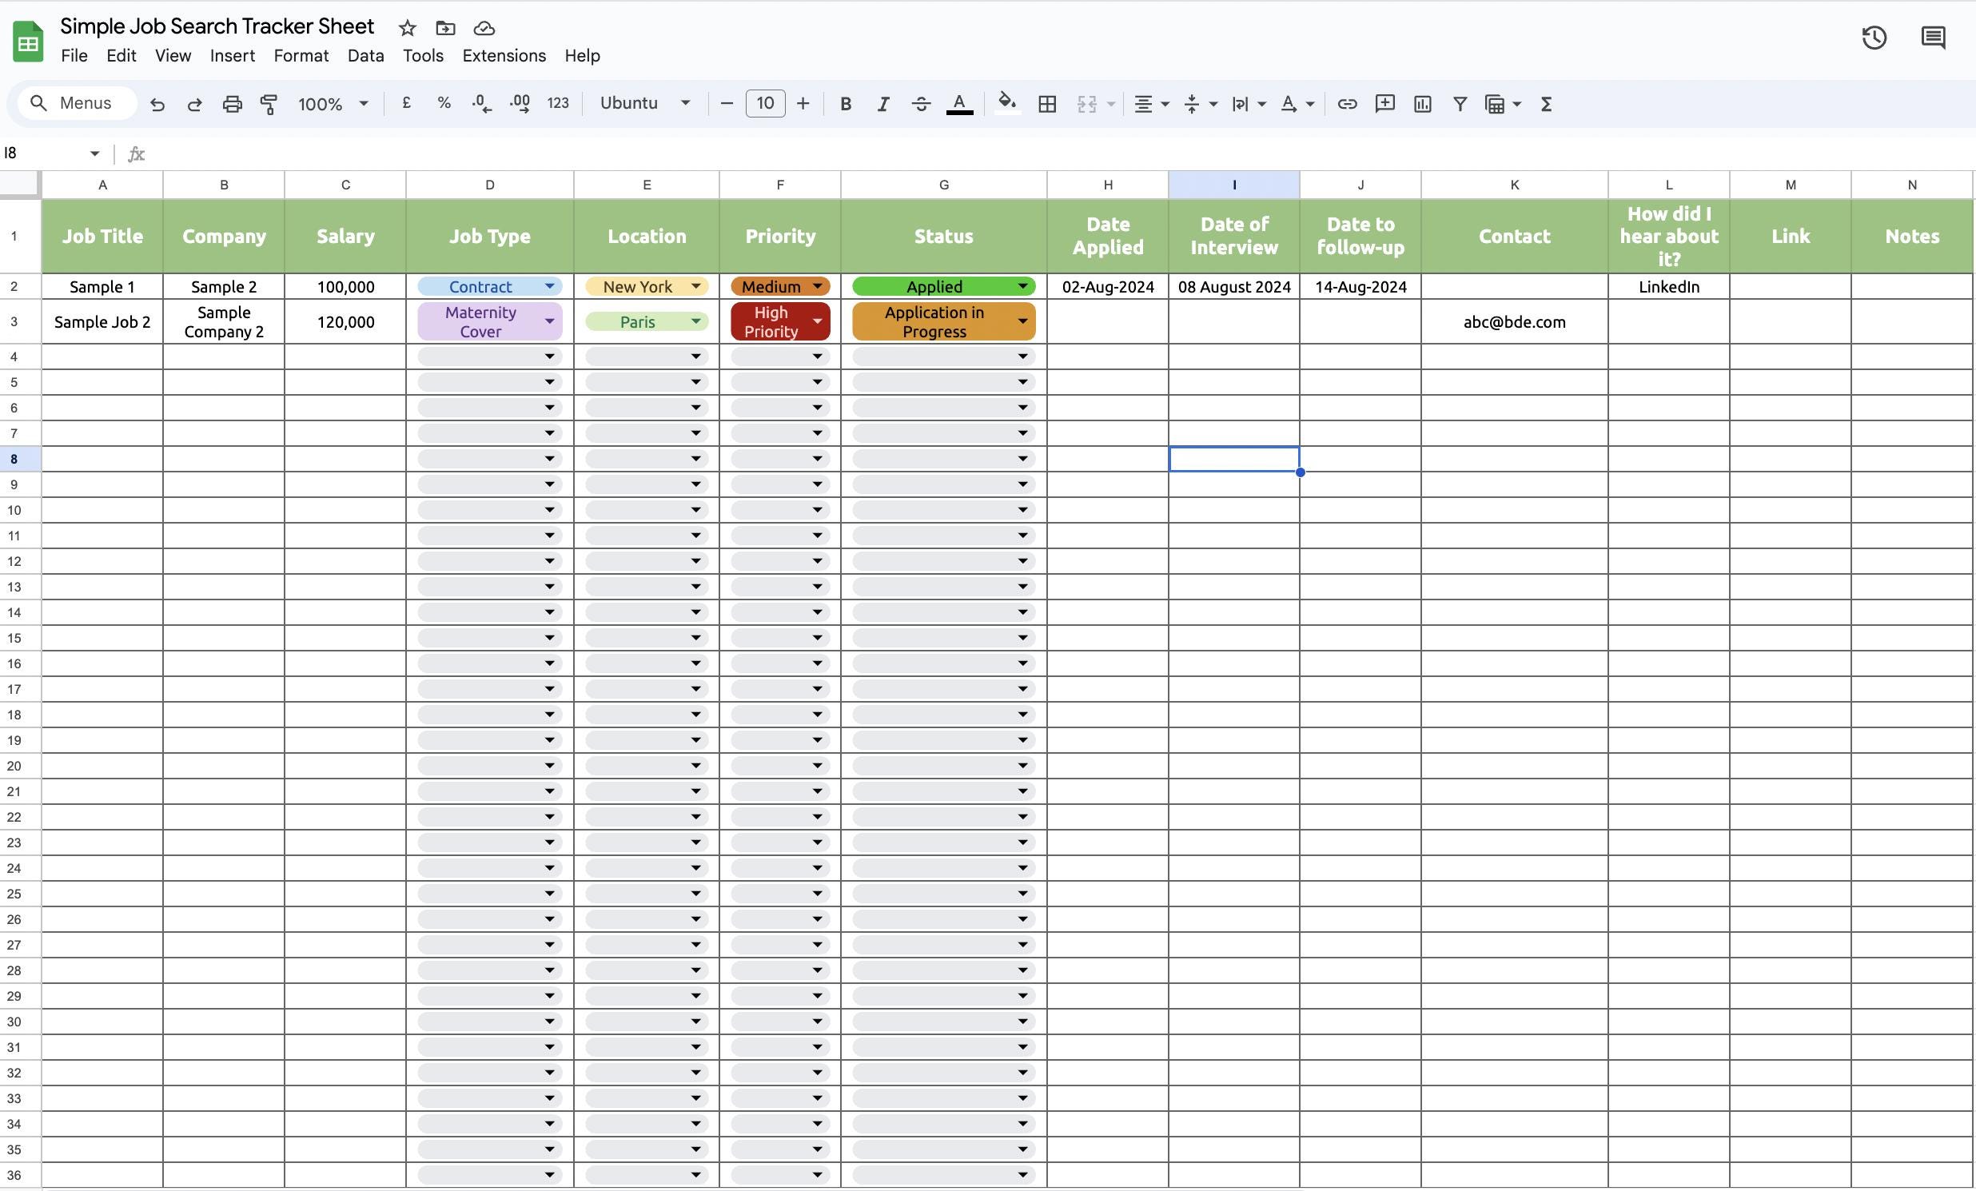Toggle italic formatting
This screenshot has height=1191, width=1976.
(x=883, y=103)
